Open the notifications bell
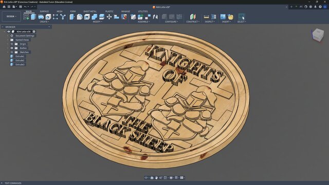329x185 pixels. click(x=315, y=7)
